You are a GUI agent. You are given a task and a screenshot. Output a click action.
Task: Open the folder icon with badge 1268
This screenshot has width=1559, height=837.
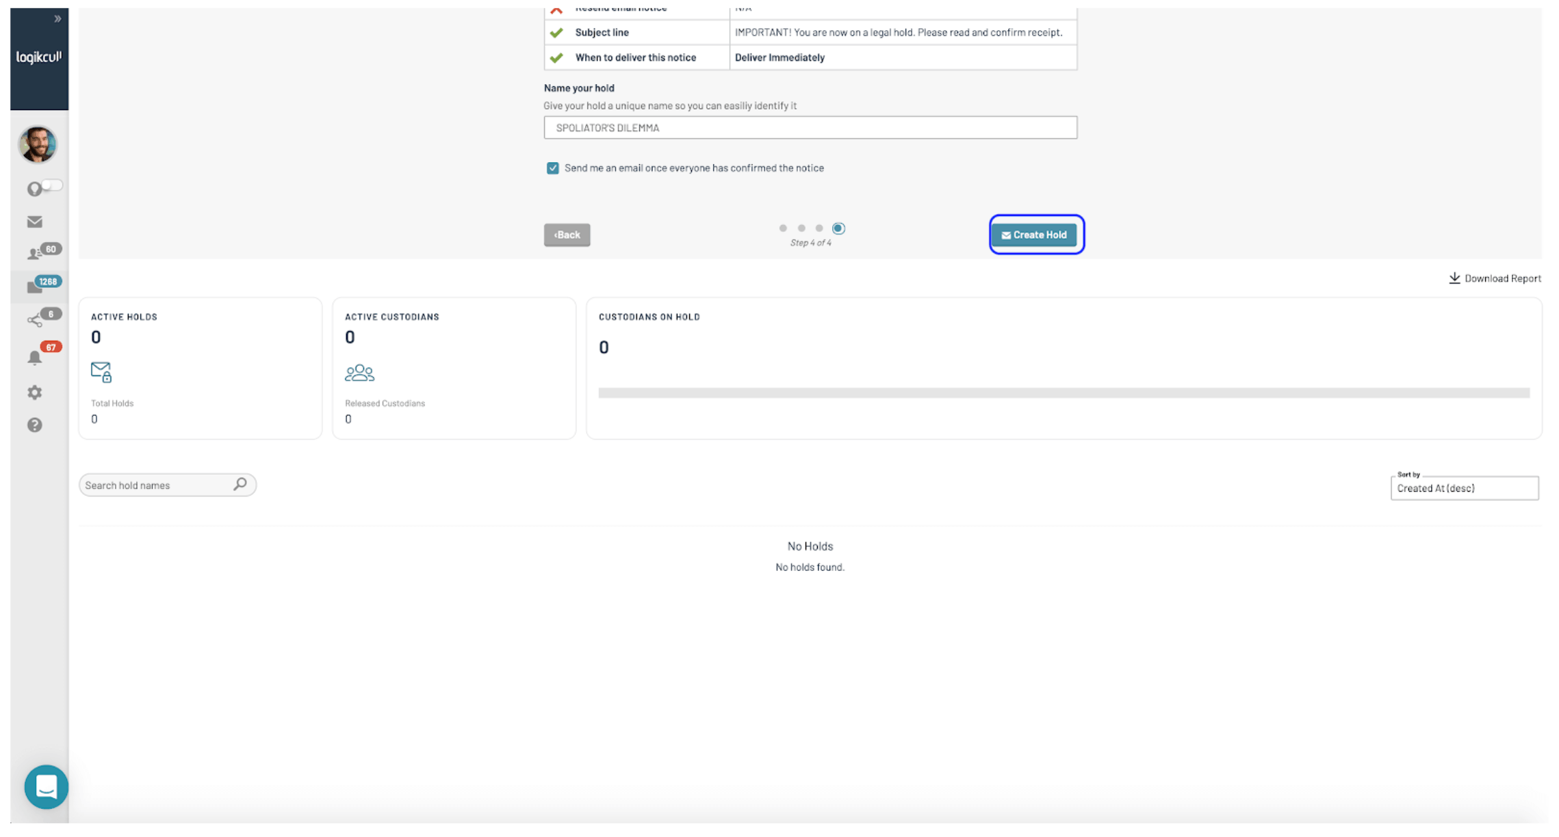coord(36,287)
